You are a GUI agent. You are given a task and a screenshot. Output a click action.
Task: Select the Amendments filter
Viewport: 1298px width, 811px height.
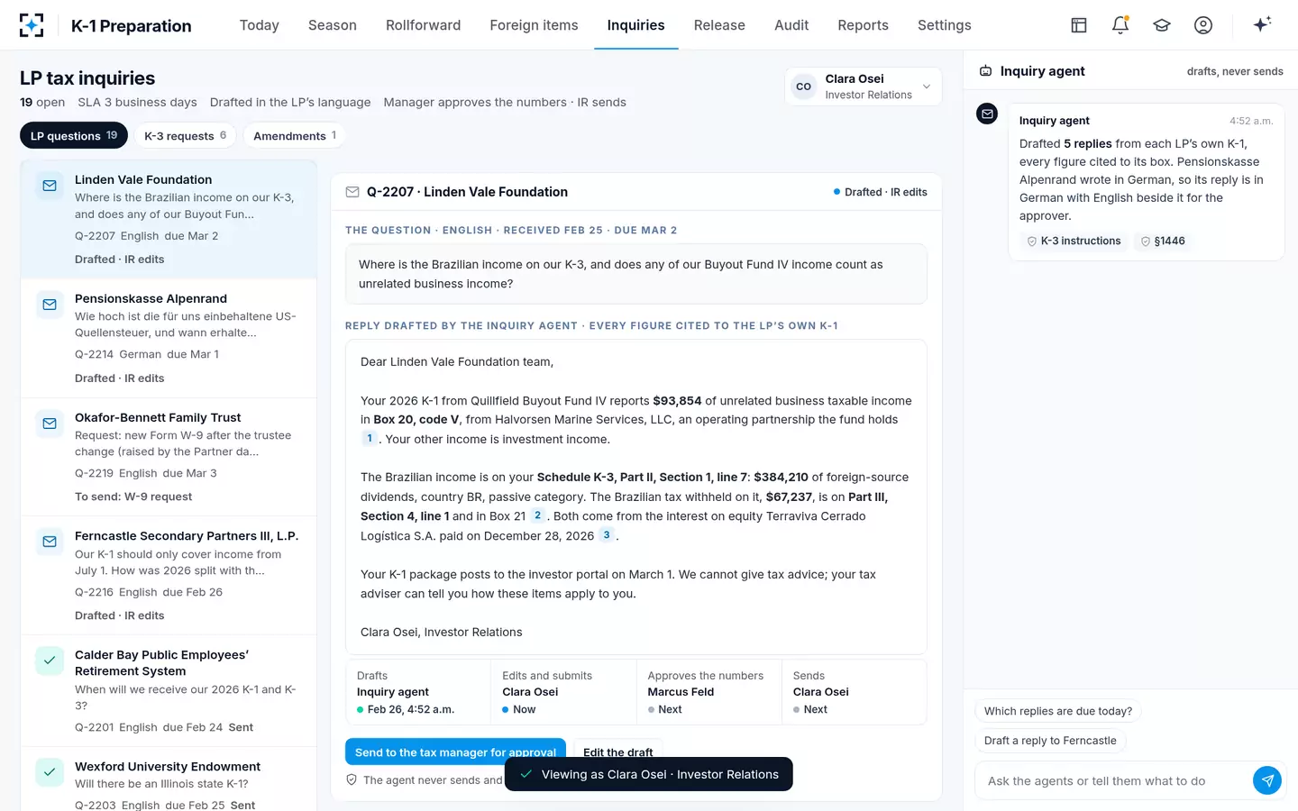point(295,136)
